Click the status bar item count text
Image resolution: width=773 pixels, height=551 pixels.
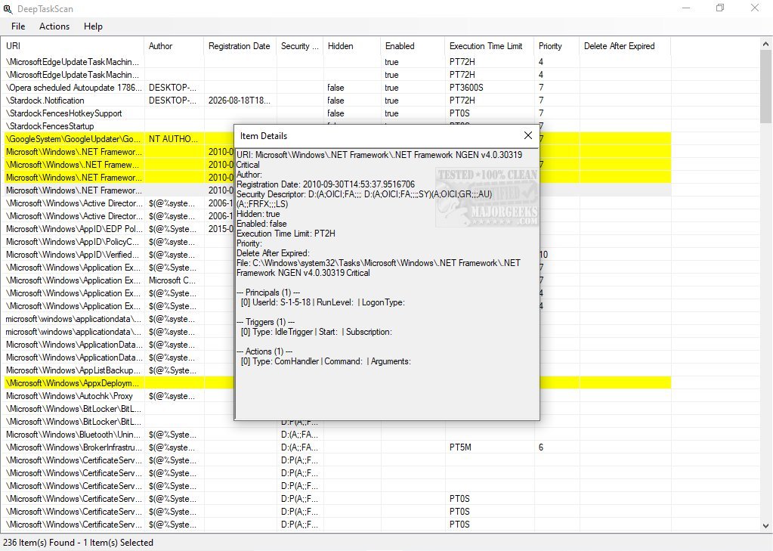point(79,543)
